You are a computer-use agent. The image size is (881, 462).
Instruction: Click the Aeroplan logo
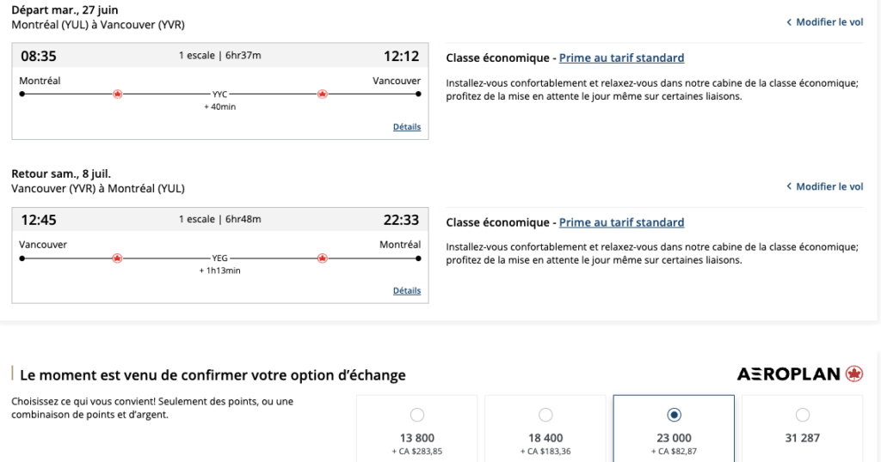click(800, 374)
